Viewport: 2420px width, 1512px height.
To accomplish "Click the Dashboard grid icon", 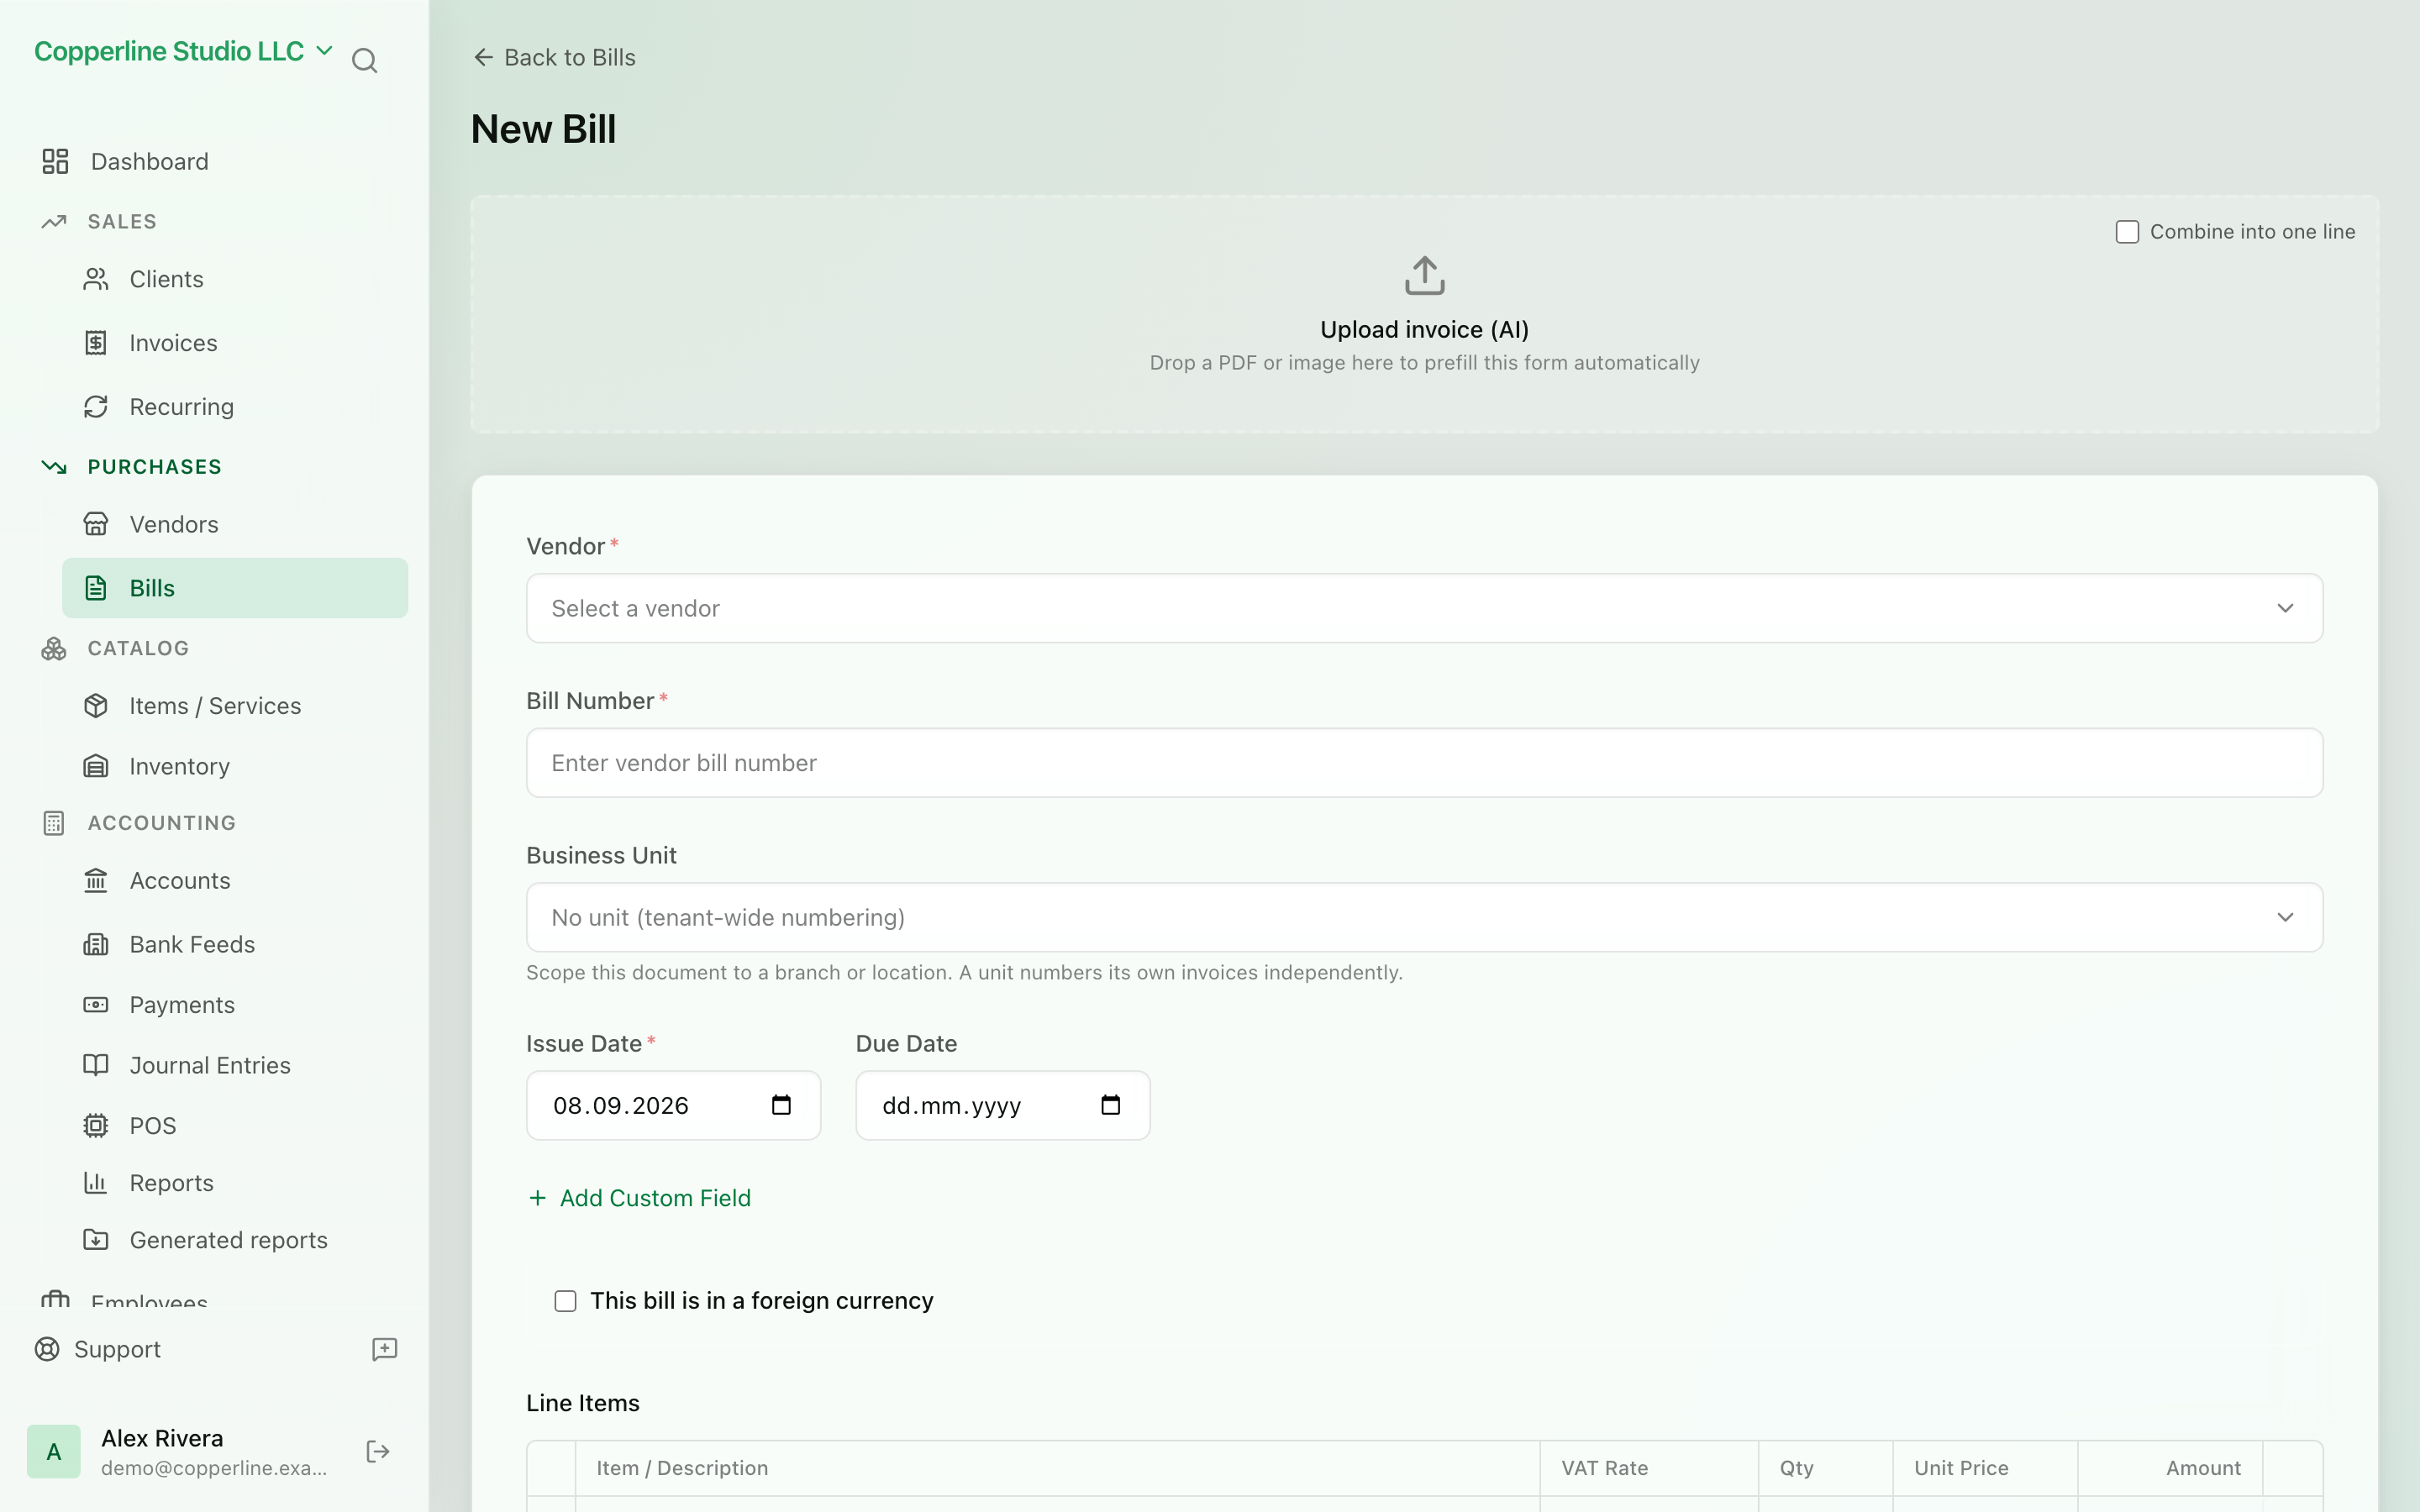I will click(x=55, y=161).
